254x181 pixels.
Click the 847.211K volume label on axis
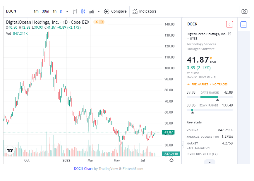(x=171, y=154)
